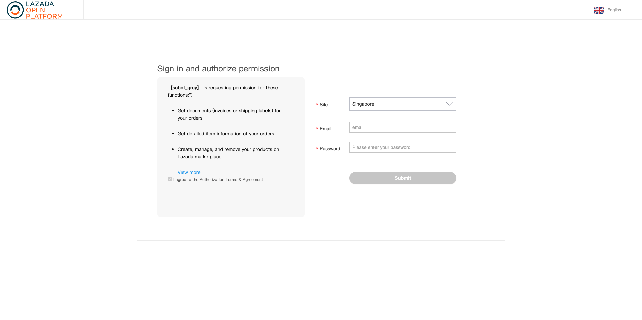642x320 pixels.
Task: Toggle the Authorization Terms agreement checkbox
Action: 170,179
